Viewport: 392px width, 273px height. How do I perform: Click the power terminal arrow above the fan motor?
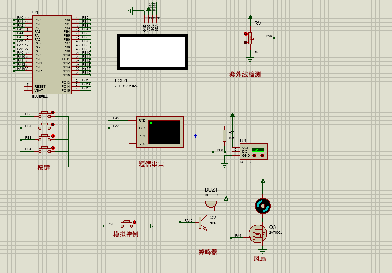click(263, 181)
